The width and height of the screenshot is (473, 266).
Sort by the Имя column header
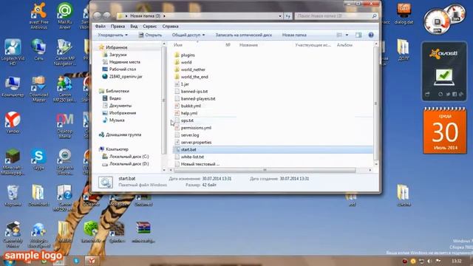[x=178, y=45]
